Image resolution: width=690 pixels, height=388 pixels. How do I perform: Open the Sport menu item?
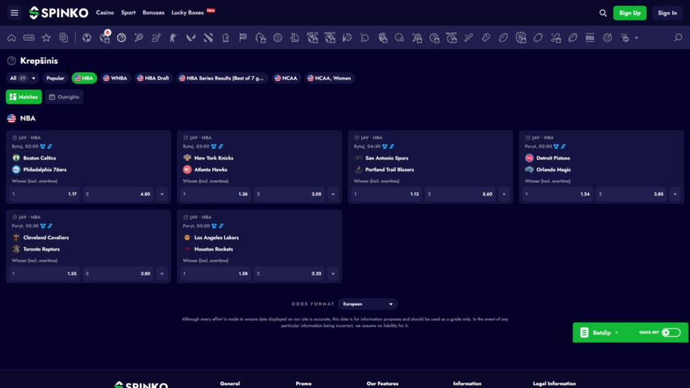pyautogui.click(x=129, y=13)
